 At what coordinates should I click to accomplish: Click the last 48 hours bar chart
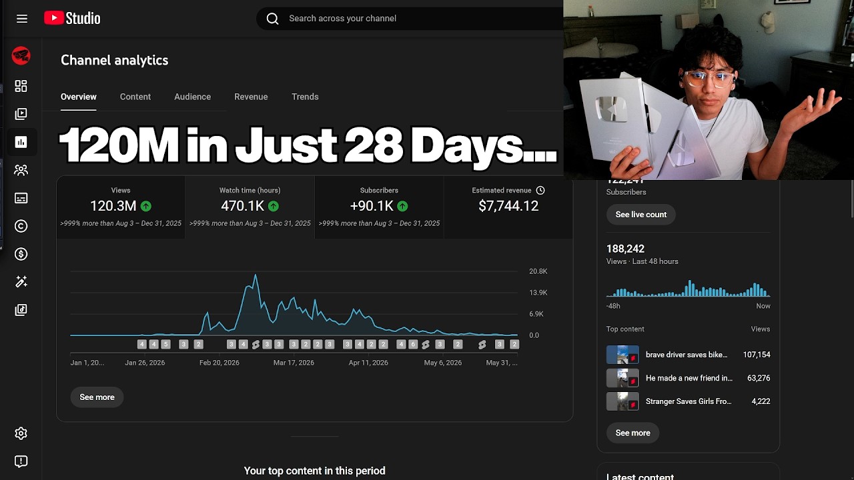pos(689,289)
